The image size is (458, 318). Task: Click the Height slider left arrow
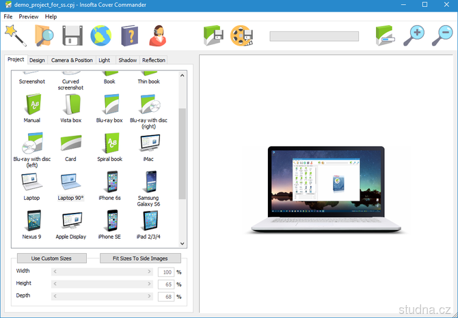55,284
